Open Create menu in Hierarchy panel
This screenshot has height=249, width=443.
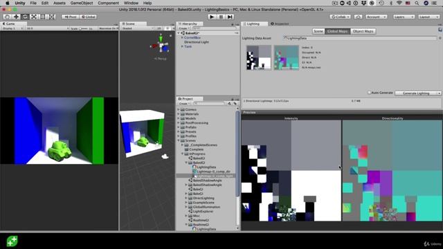pos(183,28)
